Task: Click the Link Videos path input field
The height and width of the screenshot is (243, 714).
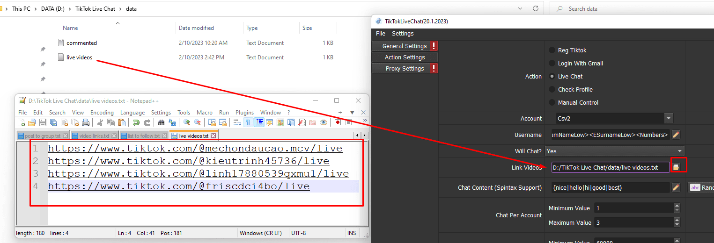Action: click(x=611, y=167)
